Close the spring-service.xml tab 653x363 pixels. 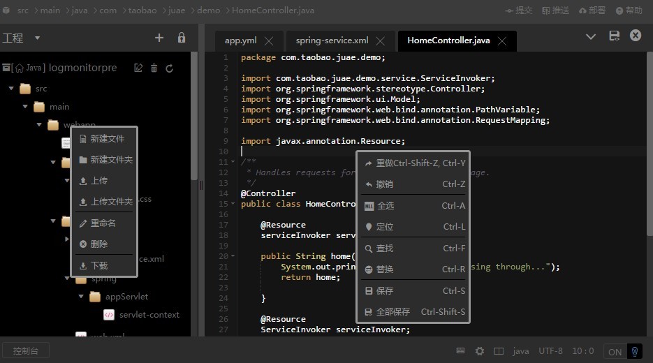(x=380, y=41)
